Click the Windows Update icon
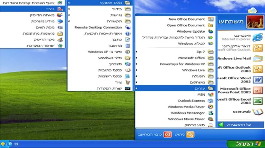The height and width of the screenshot is (148, 265). pyautogui.click(x=210, y=32)
